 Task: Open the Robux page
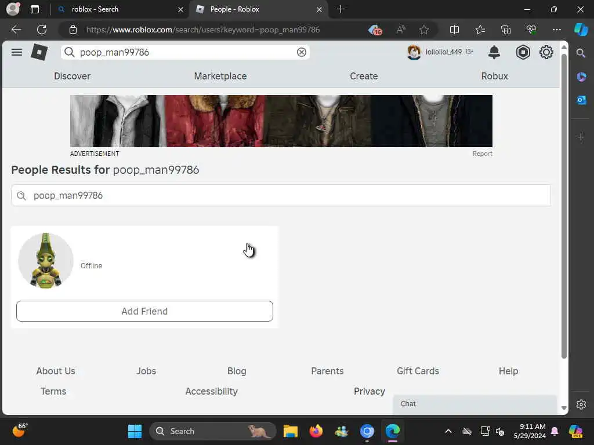[494, 76]
